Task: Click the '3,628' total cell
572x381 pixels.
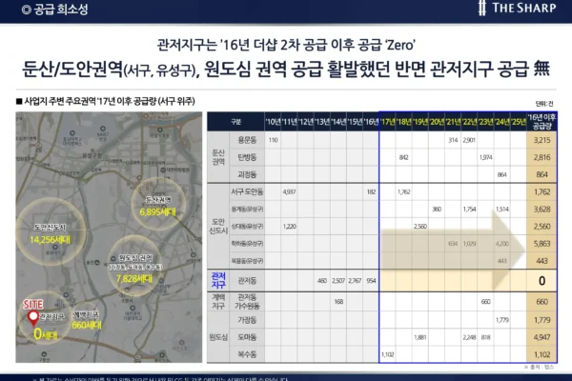Action: coord(541,209)
